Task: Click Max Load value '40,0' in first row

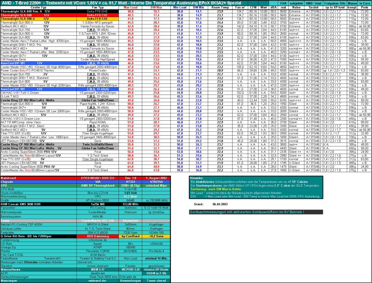Action: (130, 11)
